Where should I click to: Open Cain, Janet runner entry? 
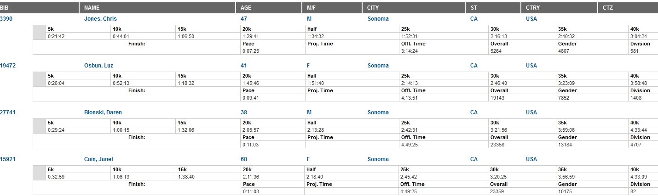[98, 159]
